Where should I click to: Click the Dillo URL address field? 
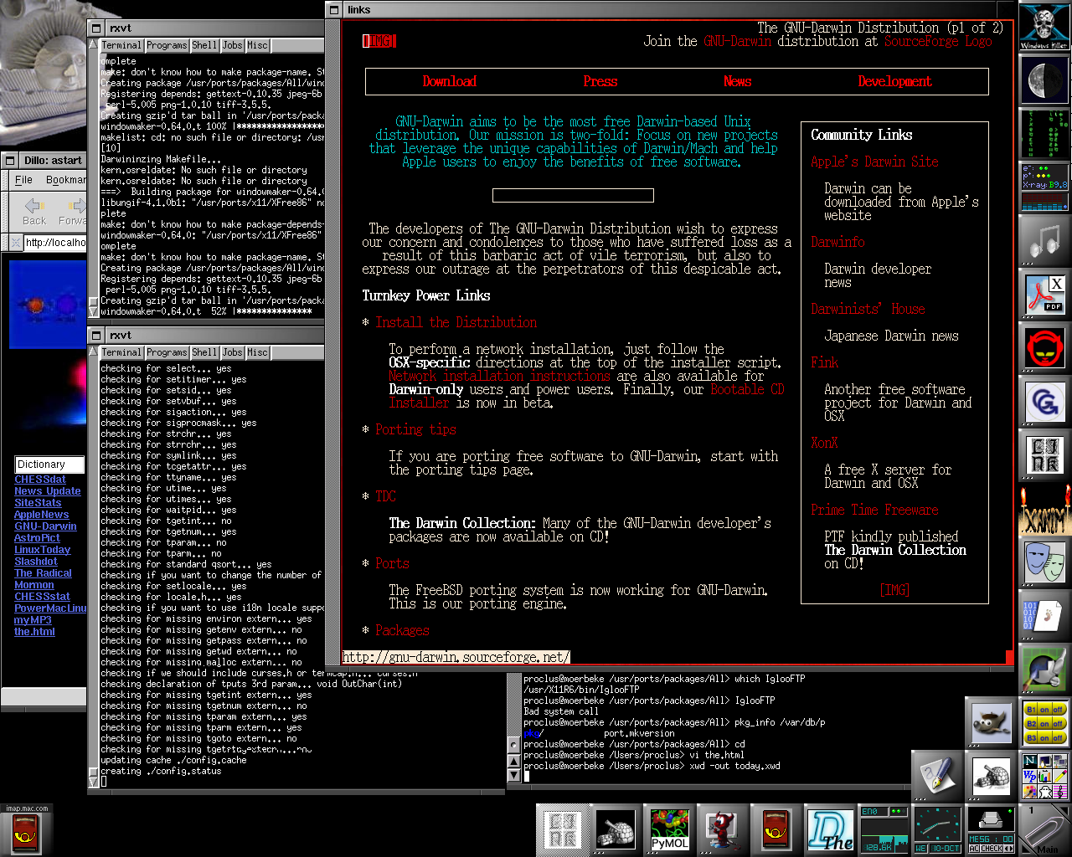point(54,243)
